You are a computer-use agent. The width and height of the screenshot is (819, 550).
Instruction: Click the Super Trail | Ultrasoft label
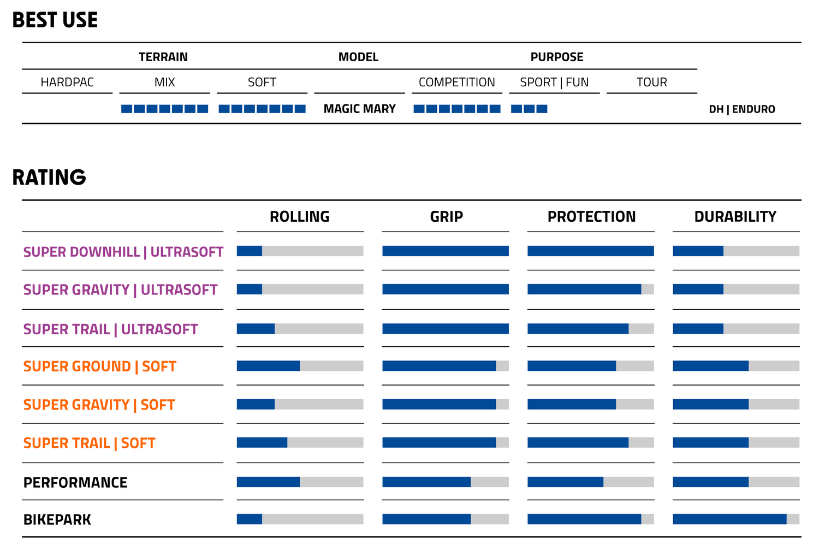point(110,329)
